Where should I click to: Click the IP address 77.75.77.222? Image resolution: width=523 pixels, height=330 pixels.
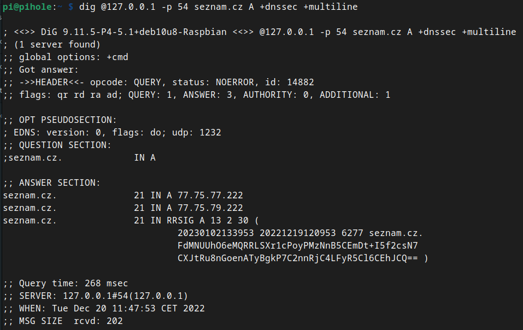(210, 195)
